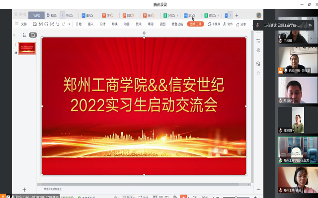Open the 文件 menu
The width and height of the screenshot is (318, 198).
click(x=24, y=24)
